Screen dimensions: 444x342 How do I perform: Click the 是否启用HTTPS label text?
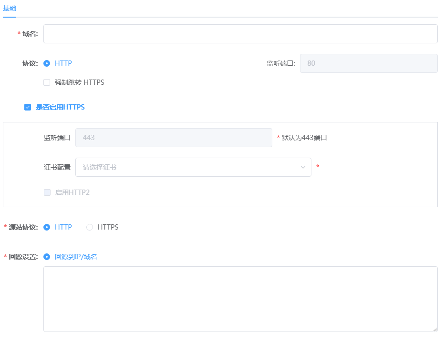(x=60, y=107)
